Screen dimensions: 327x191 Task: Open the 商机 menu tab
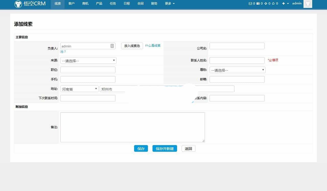tap(85, 4)
